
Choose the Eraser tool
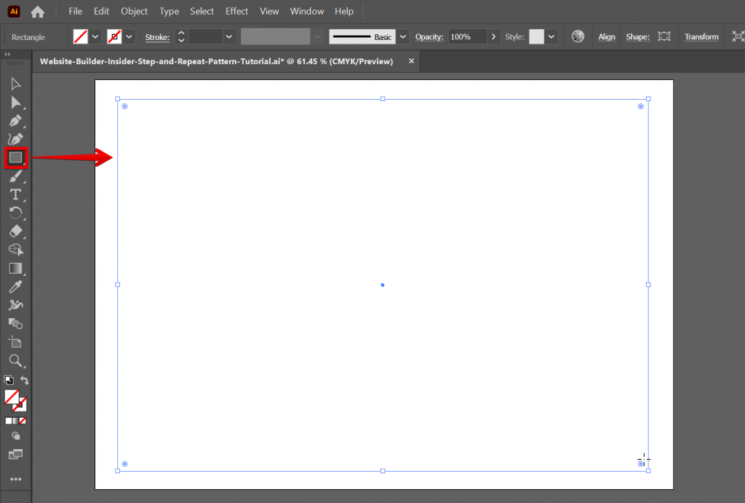point(16,231)
